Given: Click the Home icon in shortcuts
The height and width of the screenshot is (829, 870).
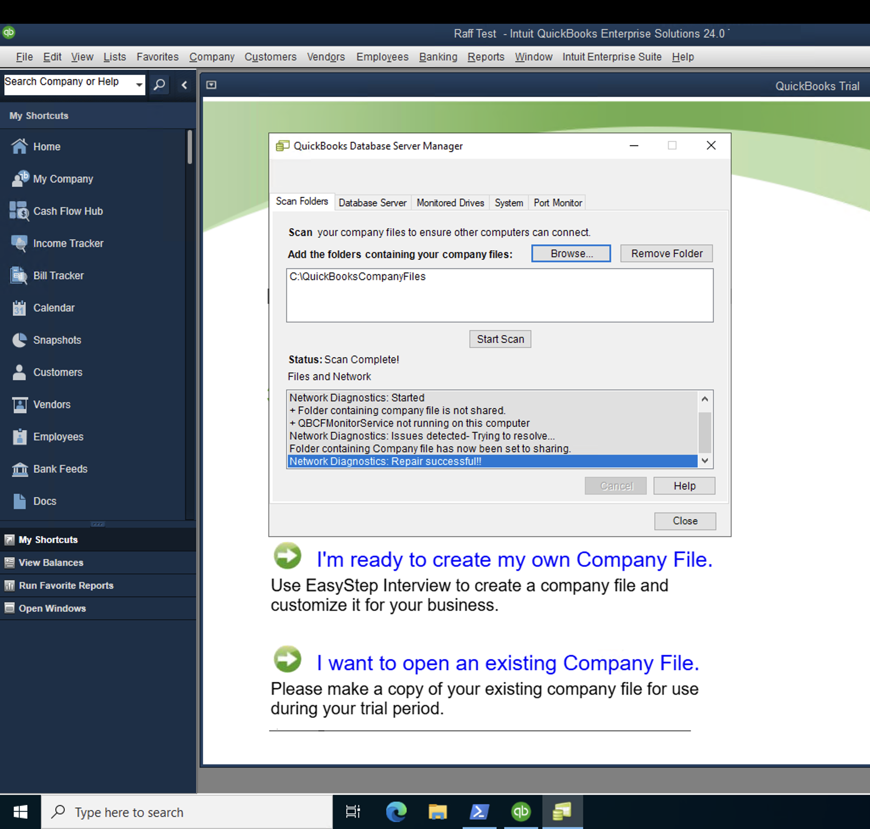Looking at the screenshot, I should tap(19, 146).
